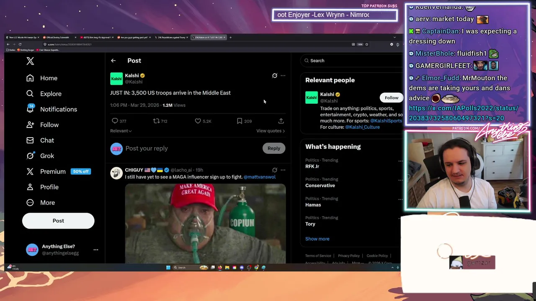Click the Reply button
The image size is (536, 301).
tap(274, 148)
